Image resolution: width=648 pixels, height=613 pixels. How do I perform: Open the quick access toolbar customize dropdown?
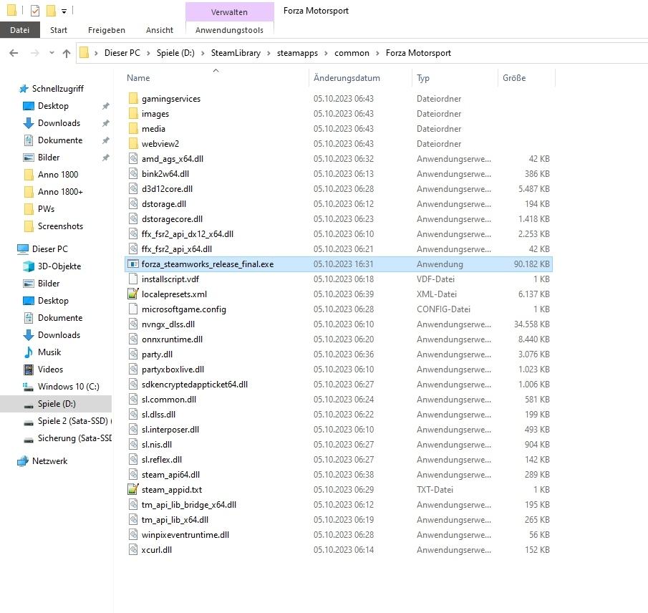[x=64, y=11]
